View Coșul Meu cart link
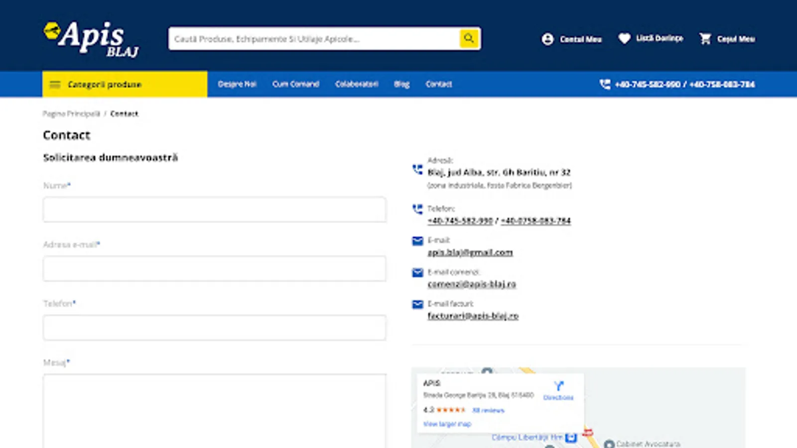The image size is (797, 448). 736,39
